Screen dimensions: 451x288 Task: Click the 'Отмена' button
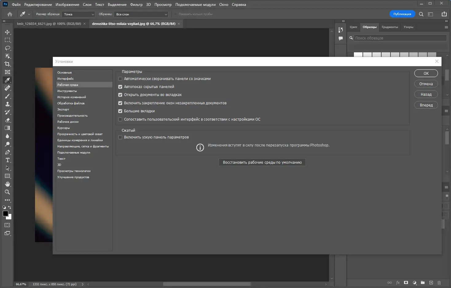426,84
